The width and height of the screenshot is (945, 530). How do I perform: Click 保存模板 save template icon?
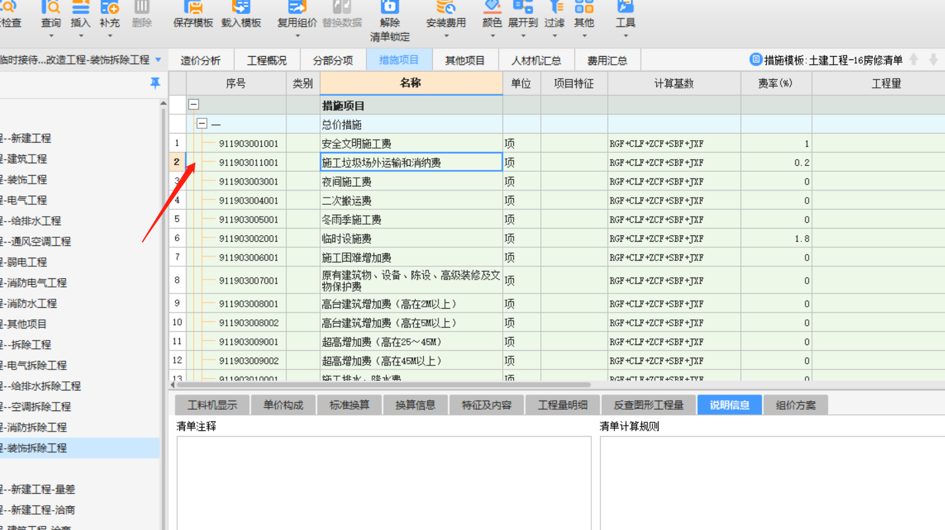coord(193,8)
